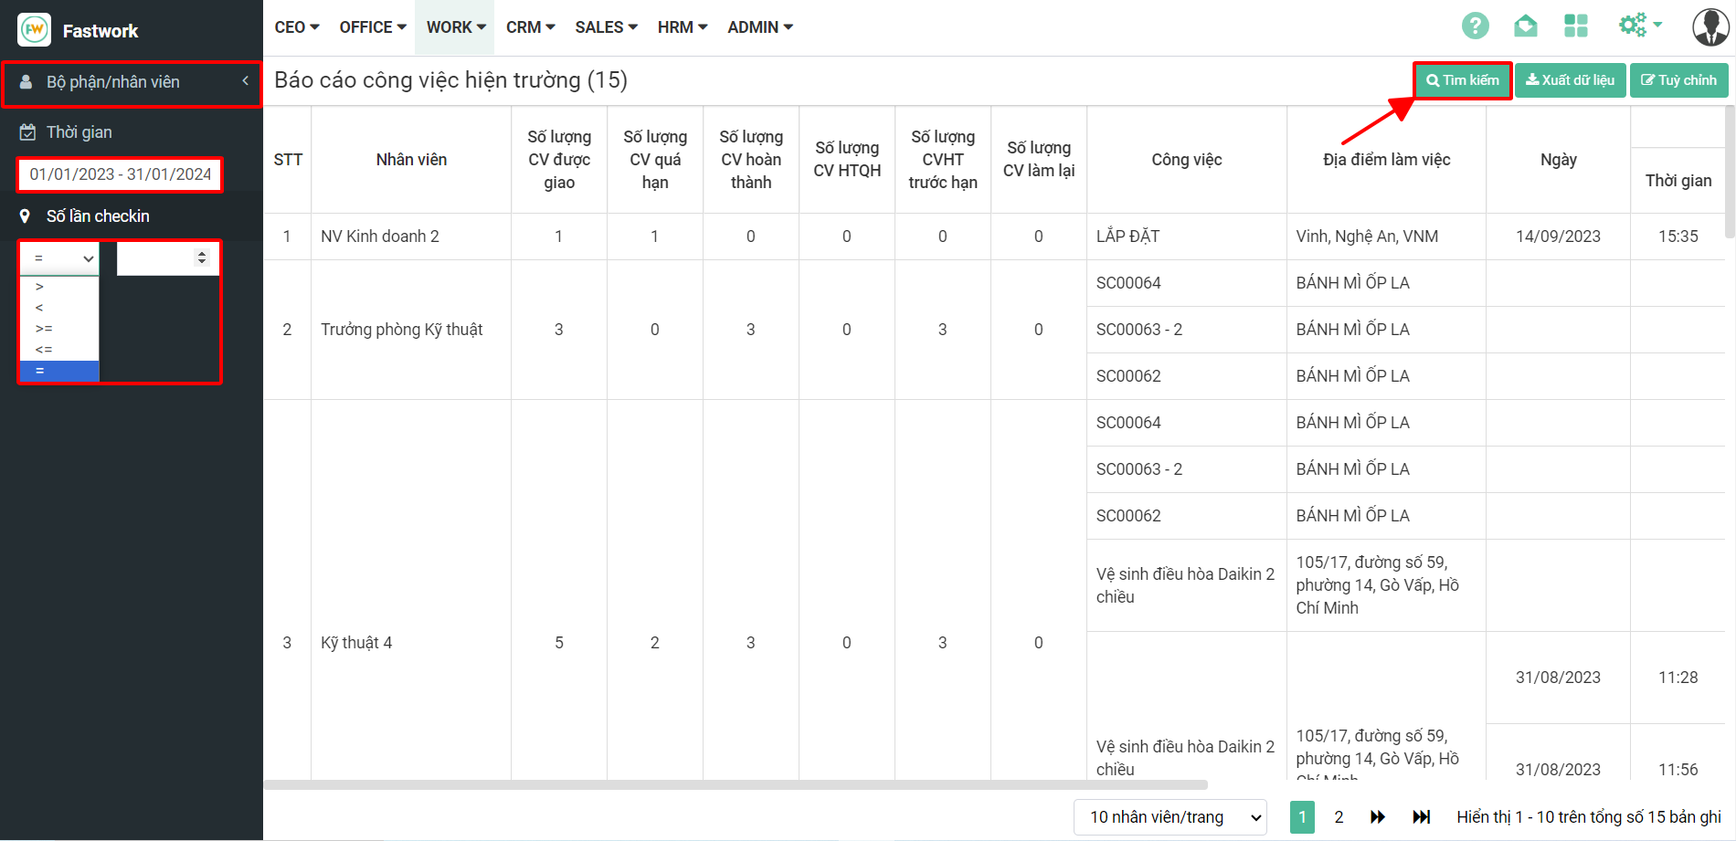The height and width of the screenshot is (841, 1736).
Task: Open the user profile avatar
Action: pyautogui.click(x=1710, y=26)
